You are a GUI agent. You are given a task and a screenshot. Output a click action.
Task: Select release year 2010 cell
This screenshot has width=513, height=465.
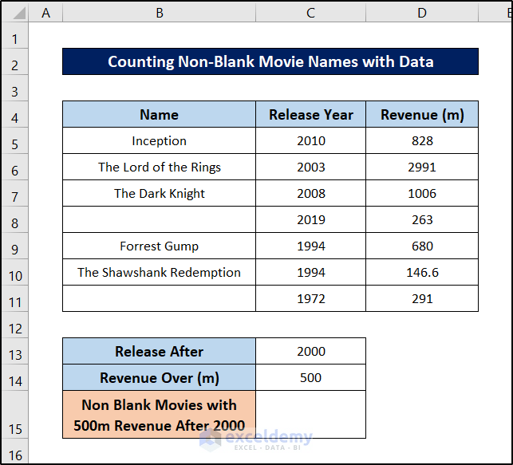click(x=310, y=140)
